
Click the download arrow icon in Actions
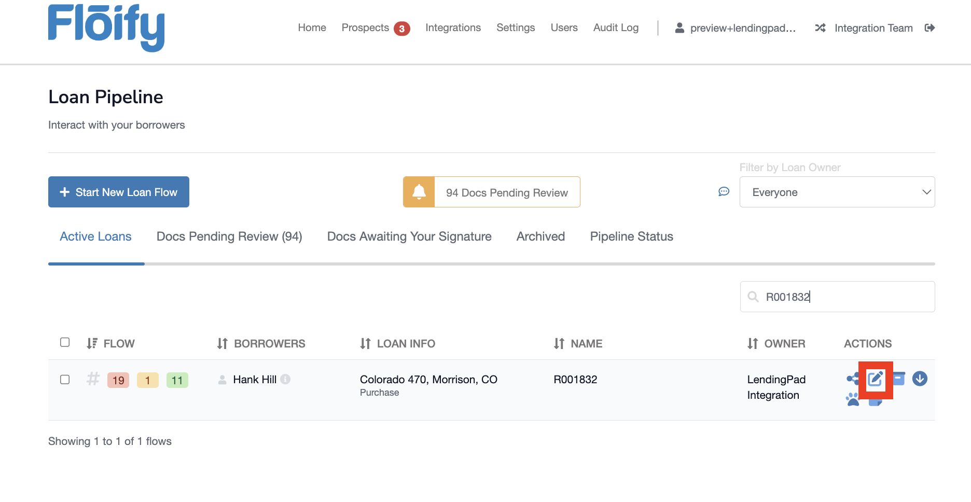point(920,379)
